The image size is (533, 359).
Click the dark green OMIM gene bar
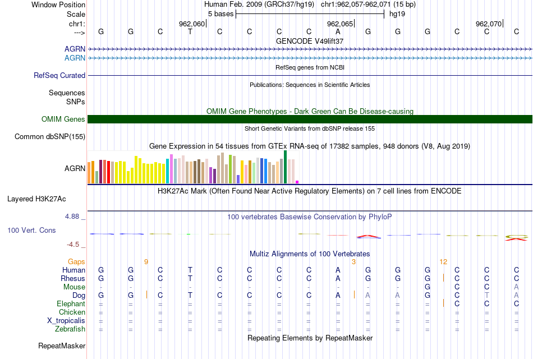point(310,119)
